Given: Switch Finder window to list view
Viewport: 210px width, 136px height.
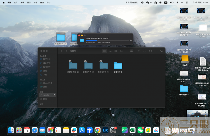Looking at the screenshot, I should (x=110, y=51).
